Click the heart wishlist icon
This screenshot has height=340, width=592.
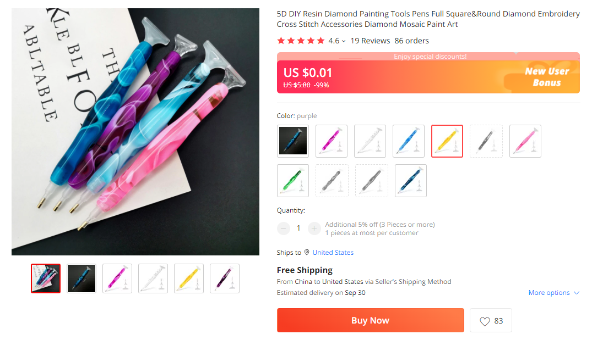pos(485,321)
